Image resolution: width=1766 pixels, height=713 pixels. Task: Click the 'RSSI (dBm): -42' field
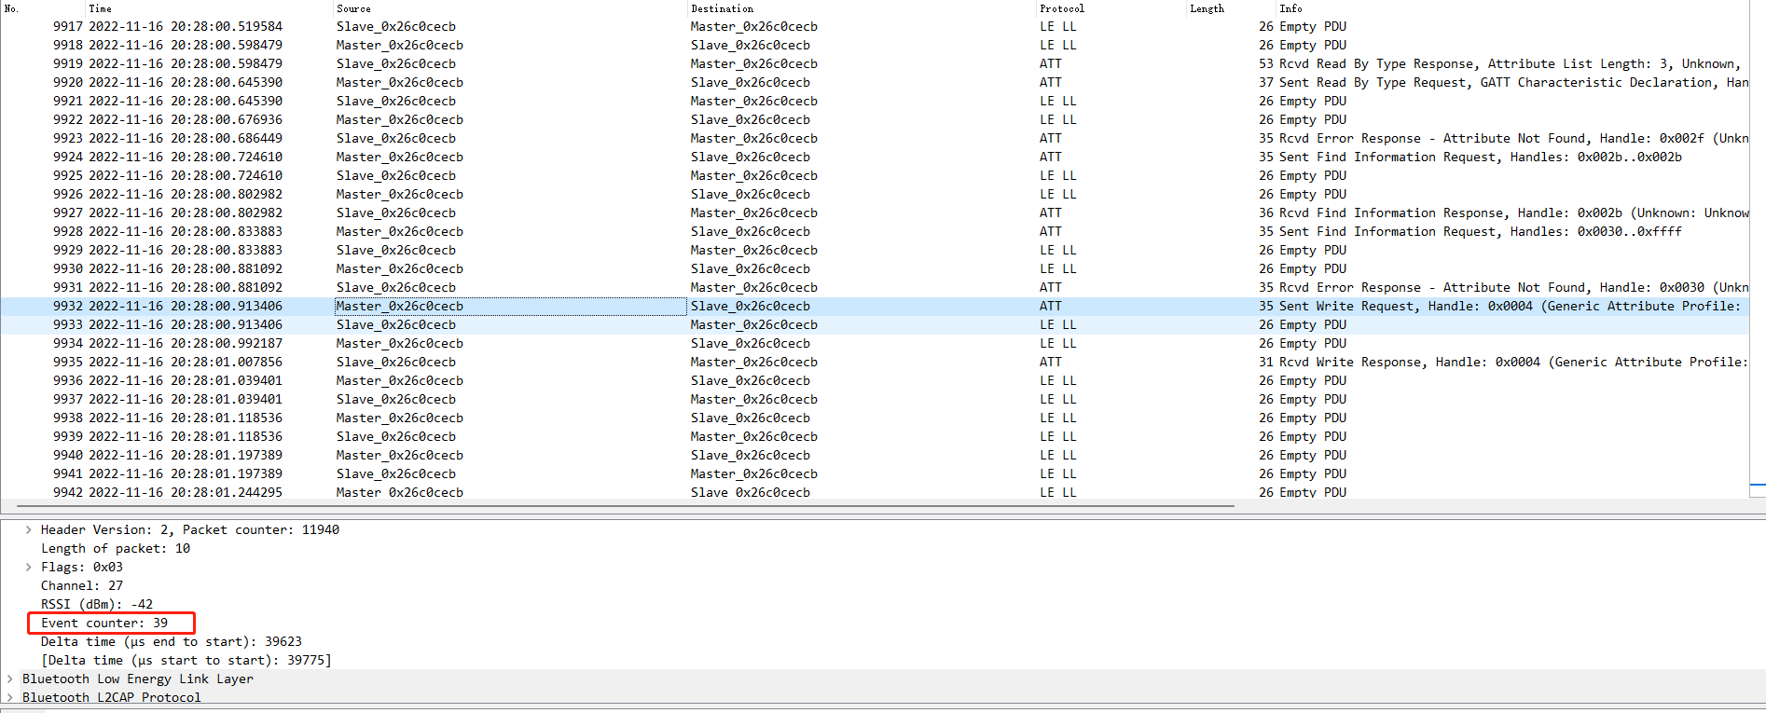[x=97, y=604]
